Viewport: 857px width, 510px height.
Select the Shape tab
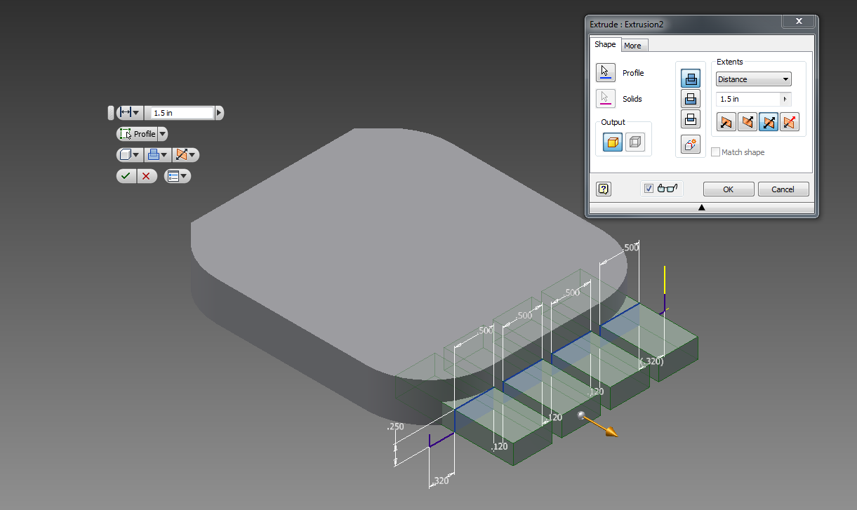click(x=605, y=43)
